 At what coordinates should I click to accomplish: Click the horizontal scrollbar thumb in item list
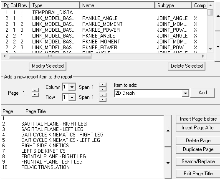coord(50,56)
